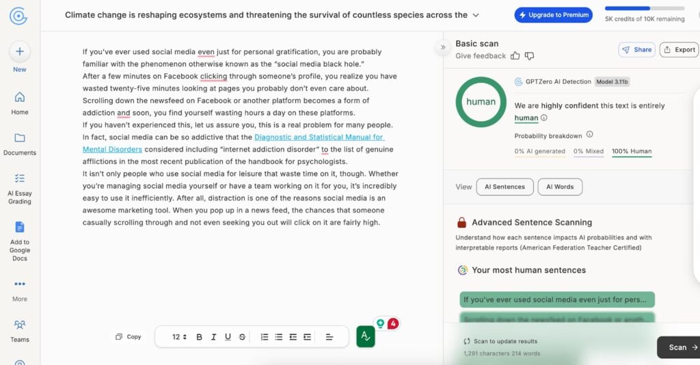Open the Diagnostic and Statistical Manual link
Screen dimensions: 700x365
click(x=233, y=144)
